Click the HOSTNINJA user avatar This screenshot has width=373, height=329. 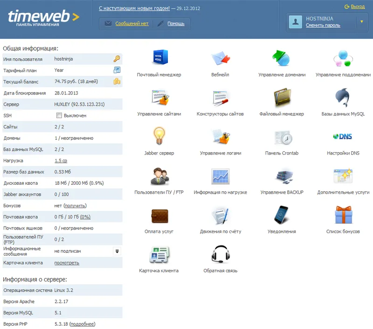[296, 21]
